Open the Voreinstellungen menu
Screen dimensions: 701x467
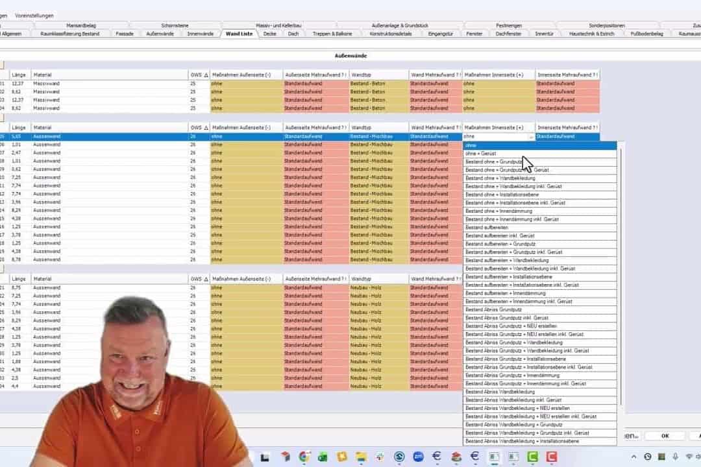click(x=34, y=15)
